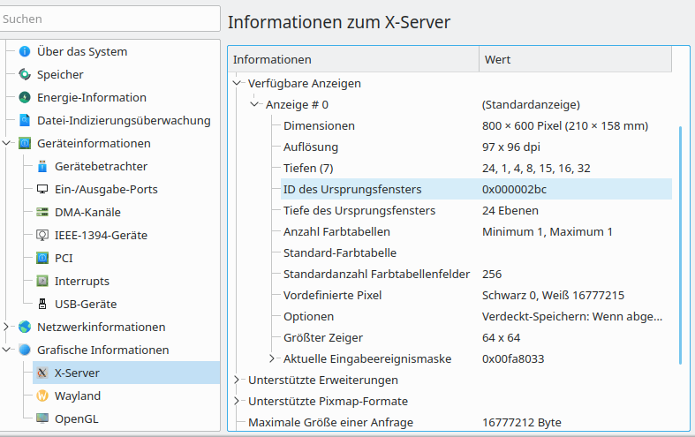Viewport: 695px width, 437px height.
Task: Collapse the Grafische Informationen tree branch
Action: point(6,350)
